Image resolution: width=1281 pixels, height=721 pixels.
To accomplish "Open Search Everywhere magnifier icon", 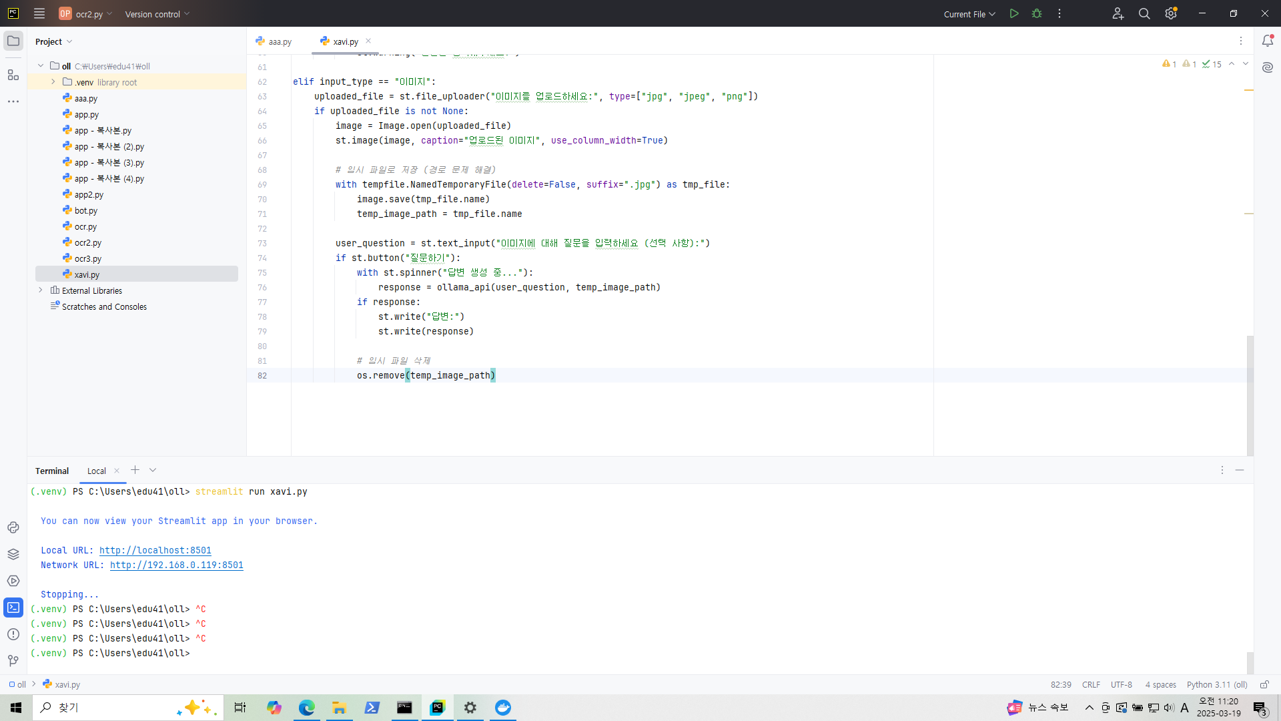I will (1144, 13).
